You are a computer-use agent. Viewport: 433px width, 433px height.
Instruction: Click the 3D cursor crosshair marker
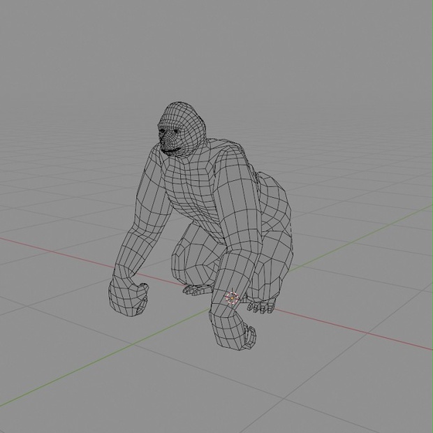[x=232, y=298]
